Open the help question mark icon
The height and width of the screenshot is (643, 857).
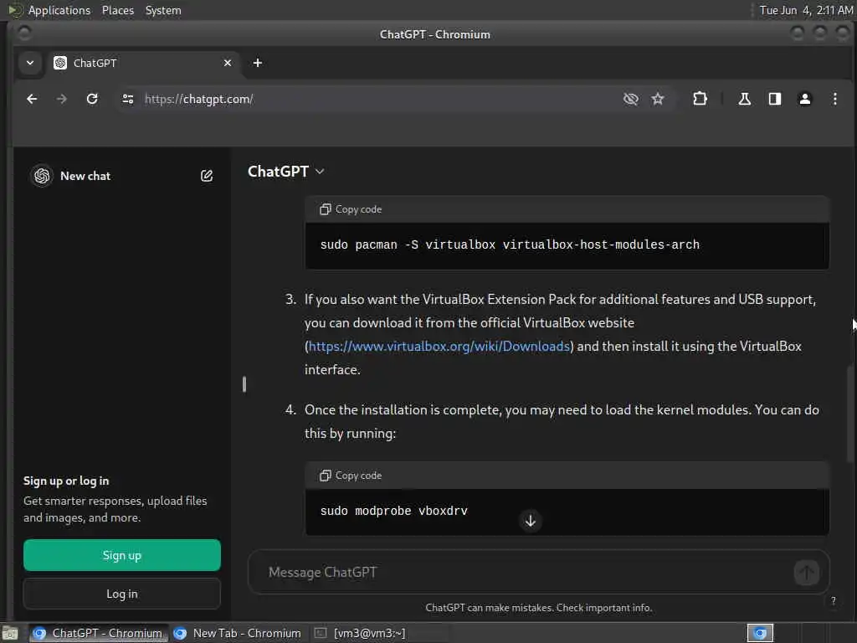click(x=834, y=601)
